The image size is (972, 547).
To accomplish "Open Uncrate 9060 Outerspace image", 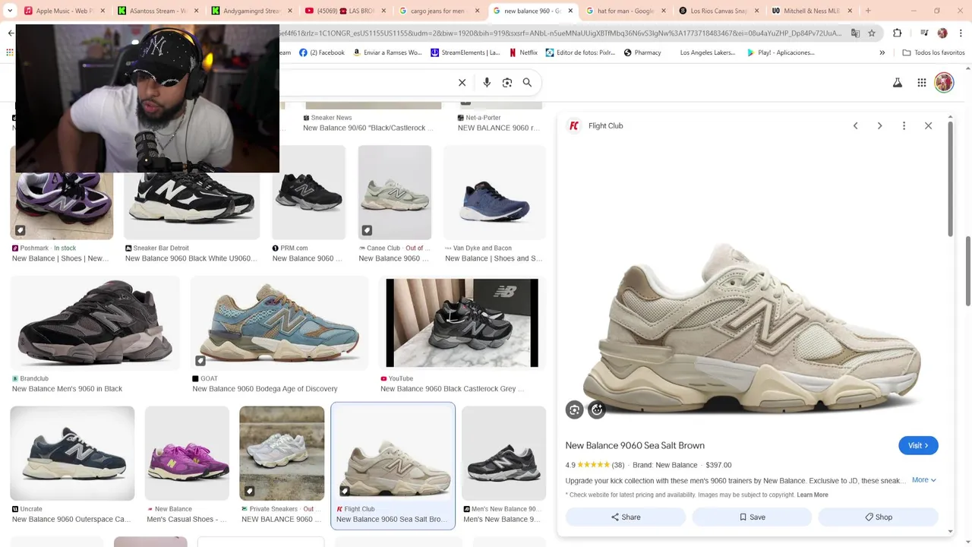I will 72,454.
